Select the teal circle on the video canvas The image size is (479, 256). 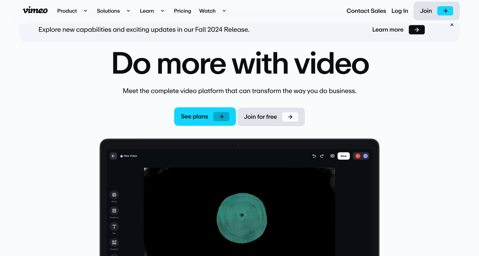pyautogui.click(x=242, y=218)
